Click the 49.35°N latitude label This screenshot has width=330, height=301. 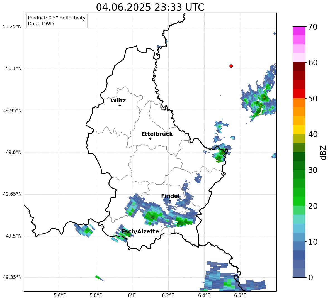[12, 277]
